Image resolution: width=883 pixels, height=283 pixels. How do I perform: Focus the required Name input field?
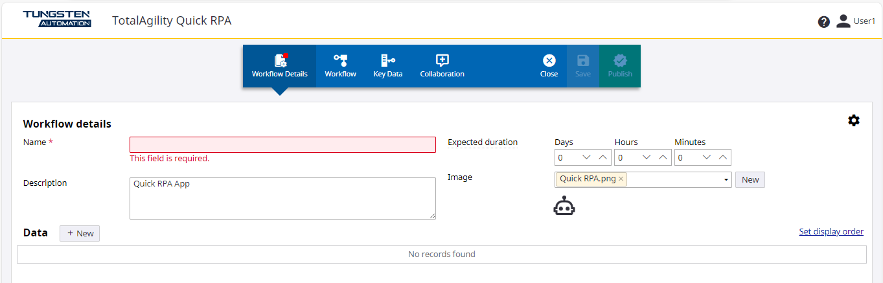(282, 144)
